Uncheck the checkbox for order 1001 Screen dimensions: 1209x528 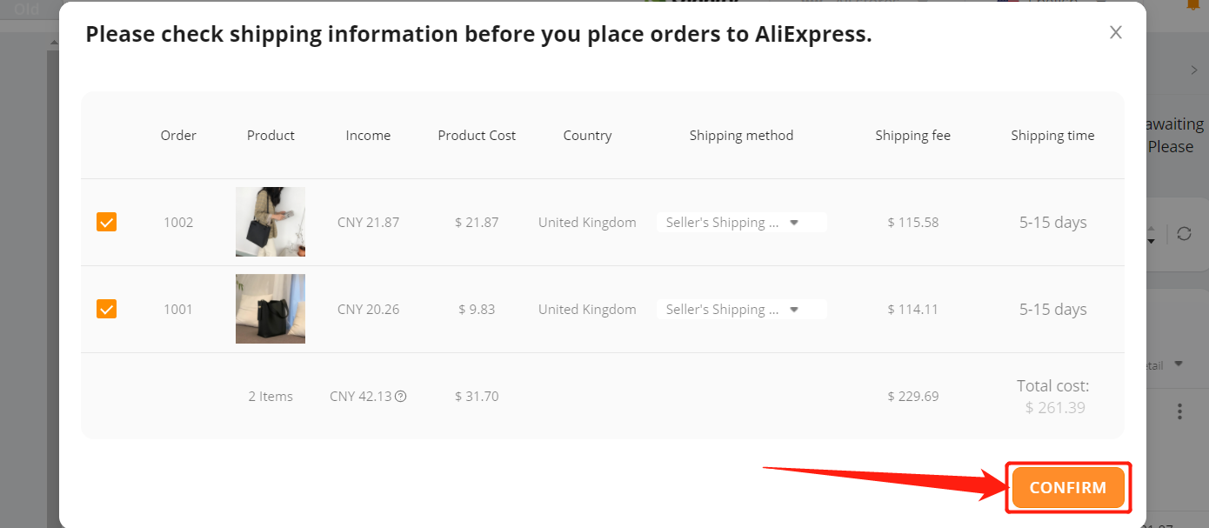[106, 309]
